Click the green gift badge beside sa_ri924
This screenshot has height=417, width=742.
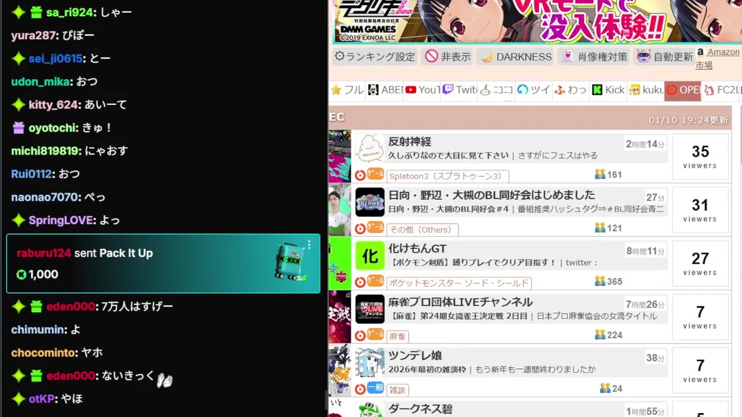tap(36, 12)
